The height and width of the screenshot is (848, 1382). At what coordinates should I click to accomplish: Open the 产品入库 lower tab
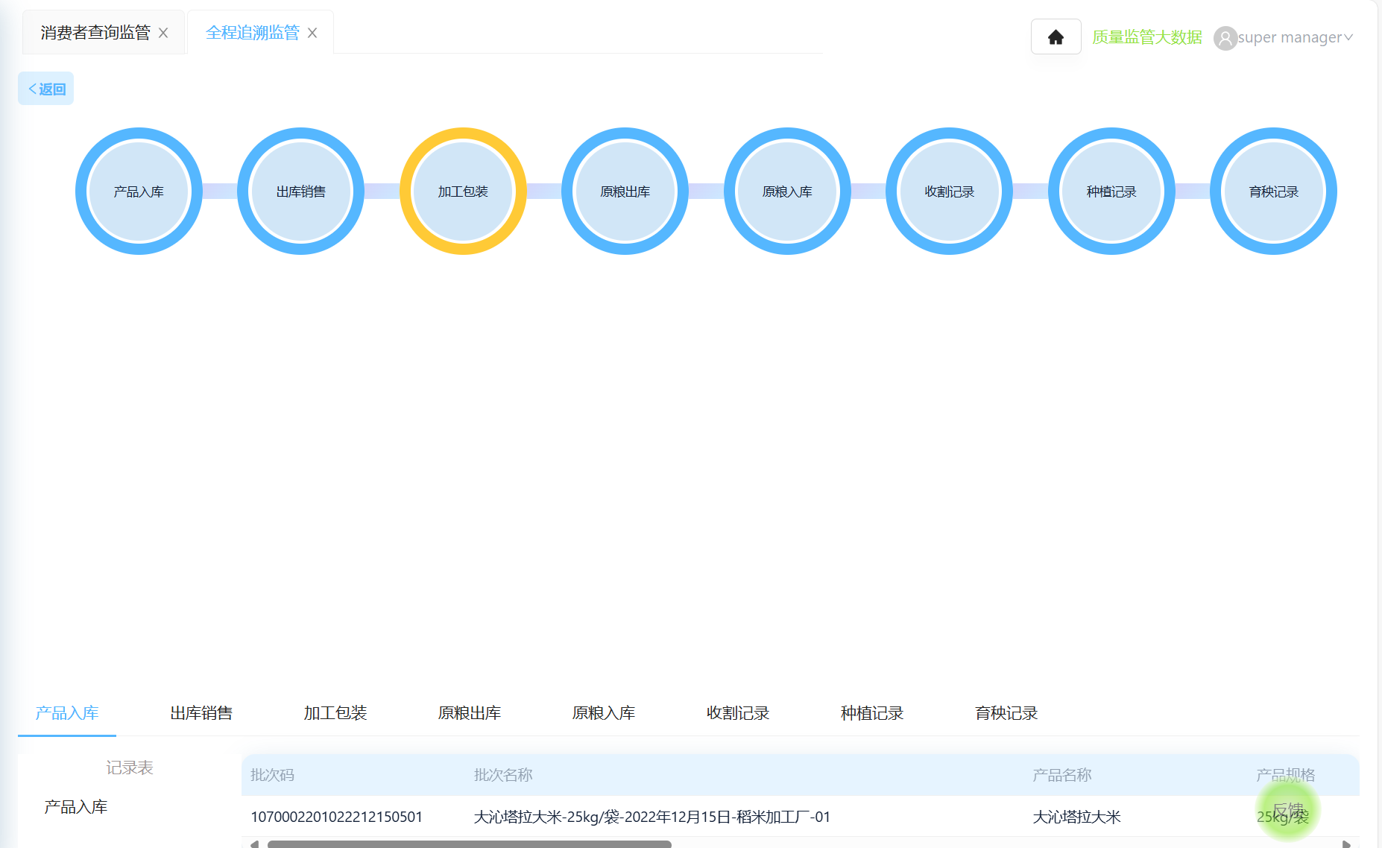[67, 713]
